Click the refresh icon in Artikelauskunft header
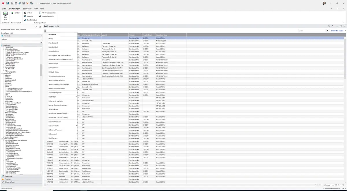 [x=329, y=26]
